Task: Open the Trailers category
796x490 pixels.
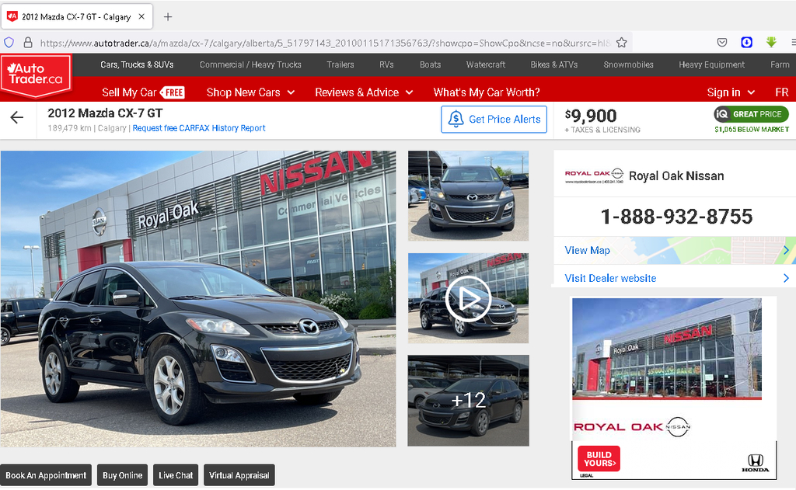Action: point(340,64)
